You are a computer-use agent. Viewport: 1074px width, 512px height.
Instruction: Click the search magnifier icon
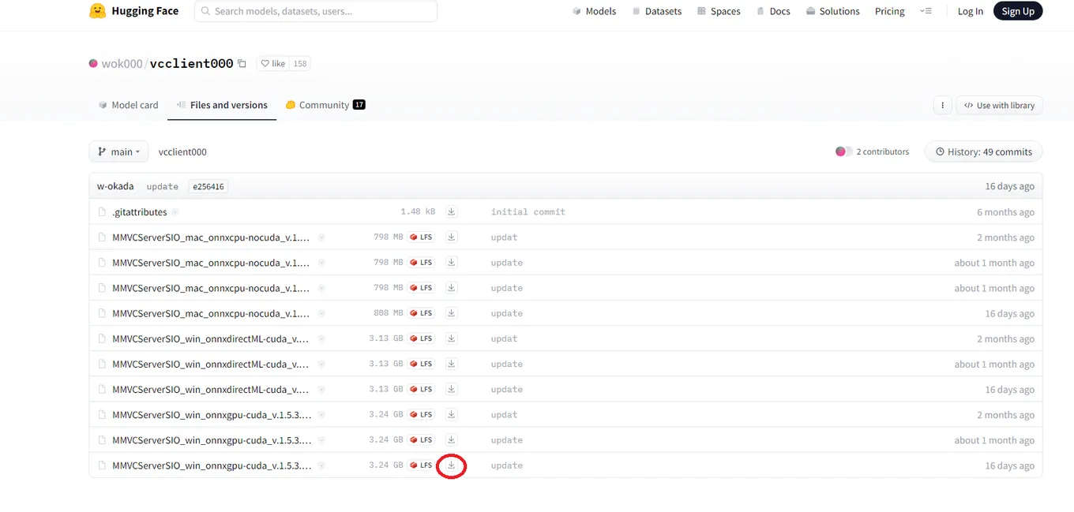click(x=205, y=11)
